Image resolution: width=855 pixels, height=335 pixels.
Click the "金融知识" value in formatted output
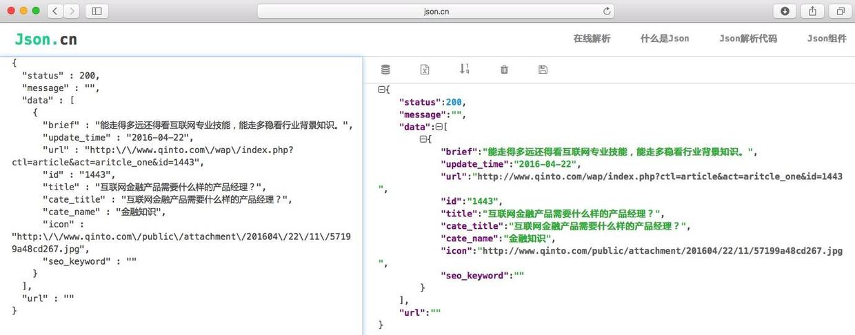pos(527,238)
